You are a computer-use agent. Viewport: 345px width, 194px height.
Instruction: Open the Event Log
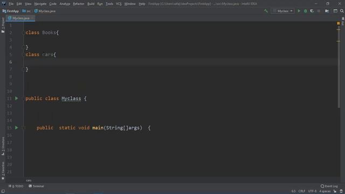329,186
